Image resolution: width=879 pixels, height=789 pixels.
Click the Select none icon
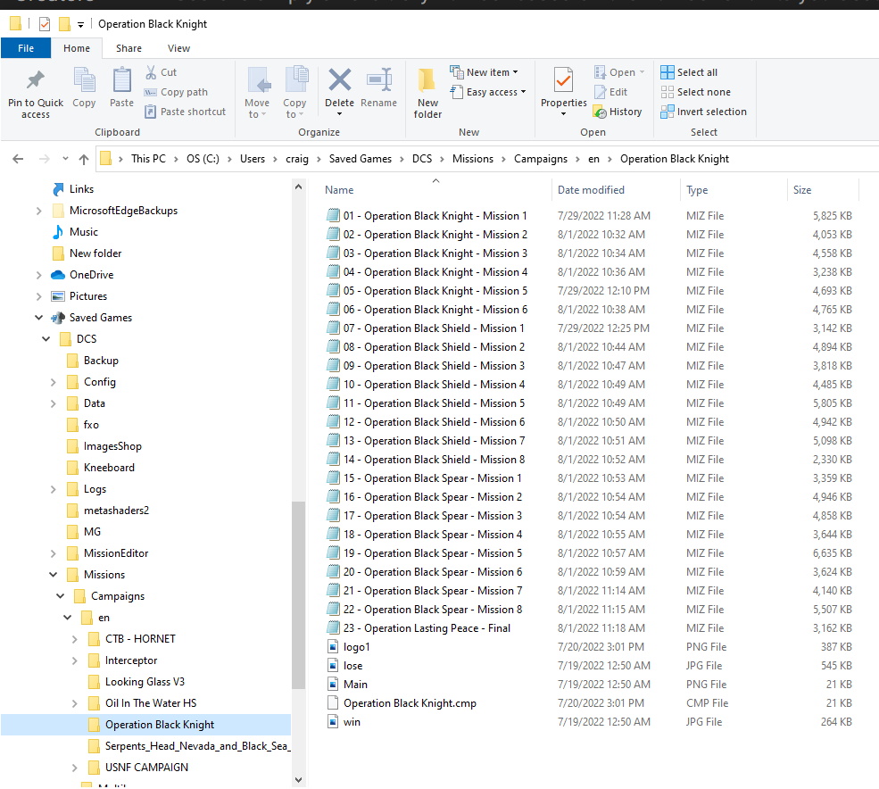point(668,92)
